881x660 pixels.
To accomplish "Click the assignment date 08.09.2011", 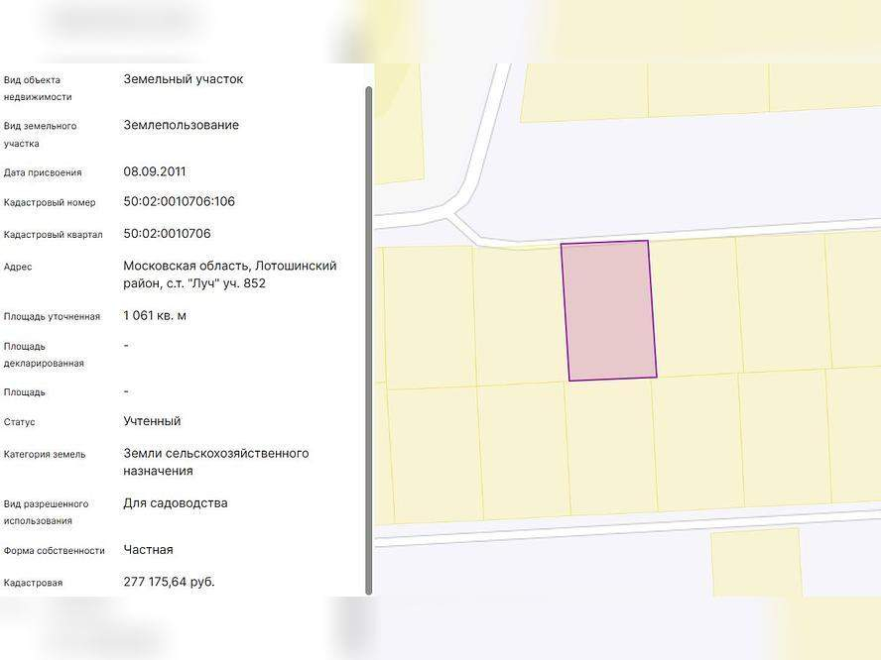I will pyautogui.click(x=155, y=171).
